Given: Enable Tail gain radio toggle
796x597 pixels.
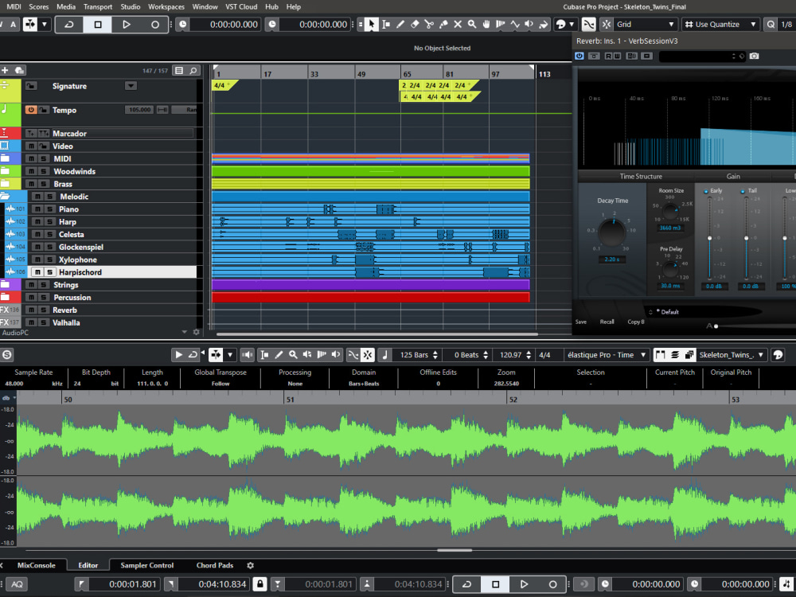Looking at the screenshot, I should click(743, 191).
